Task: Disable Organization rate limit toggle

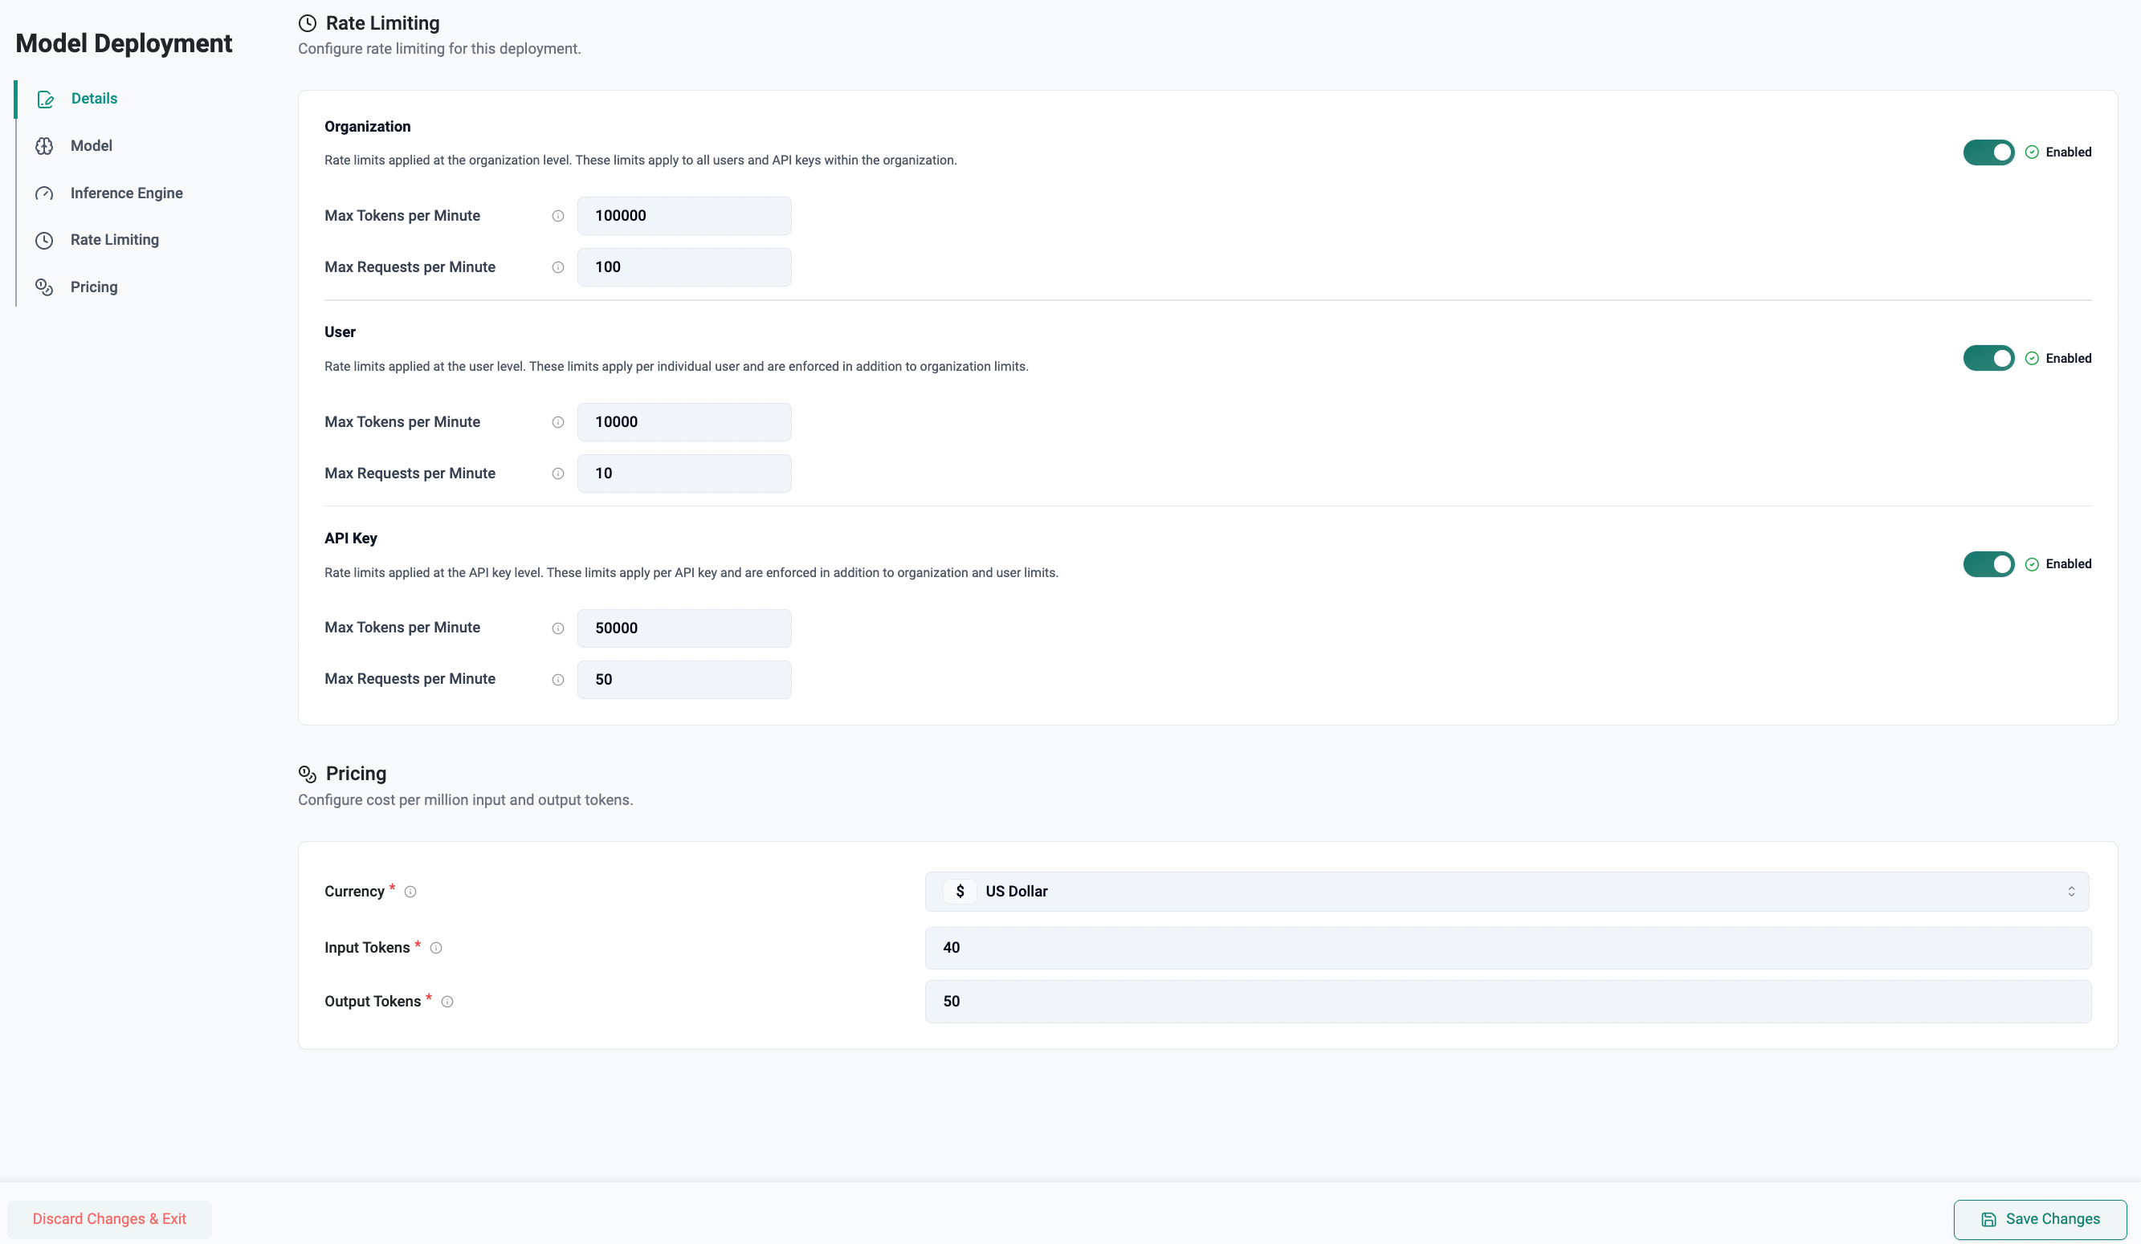Action: 1988,152
